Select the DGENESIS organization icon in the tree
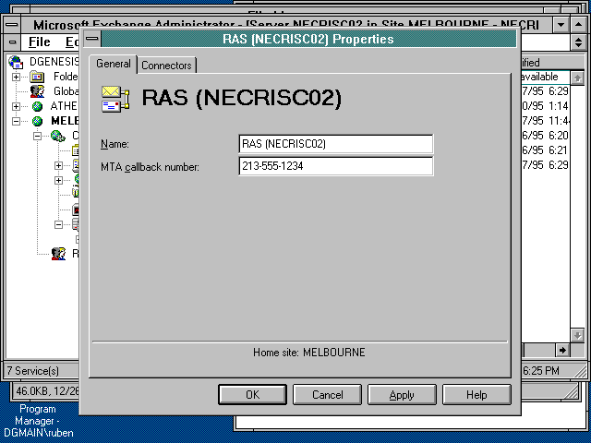Image resolution: width=591 pixels, height=443 pixels. (x=17, y=62)
